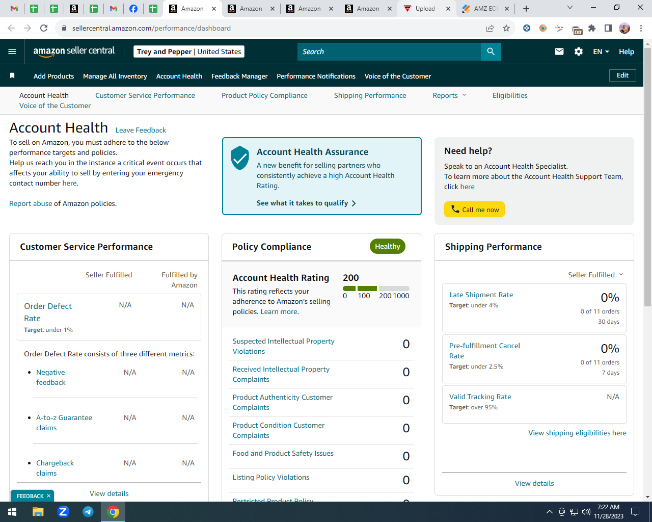Click the extension icon with the Off badge
652x522 pixels.
coord(577,29)
